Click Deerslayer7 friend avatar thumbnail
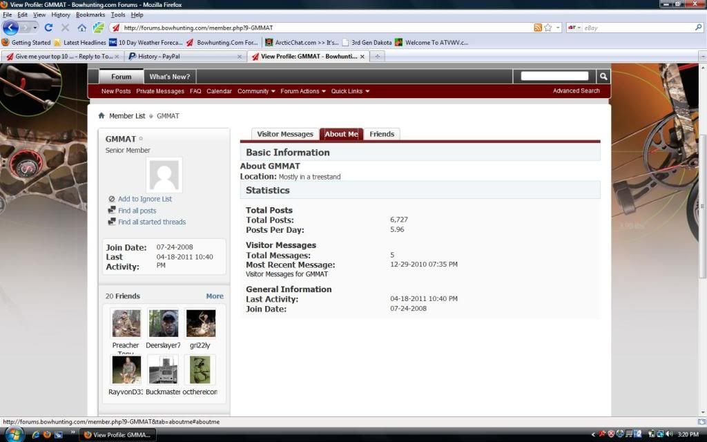 [x=163, y=323]
